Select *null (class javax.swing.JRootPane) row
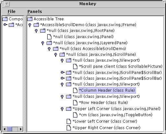 point(81,31)
